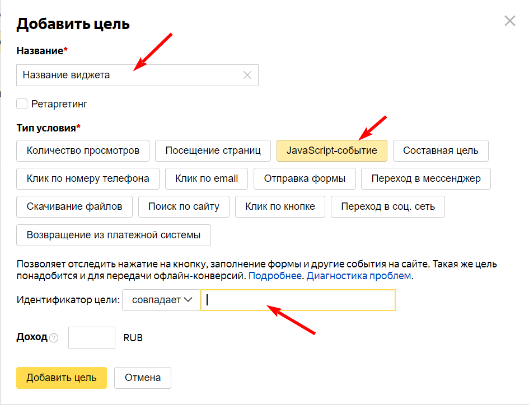Viewport: 529px width, 405px height.
Task: Select Посещение страниц condition type
Action: [x=213, y=150]
